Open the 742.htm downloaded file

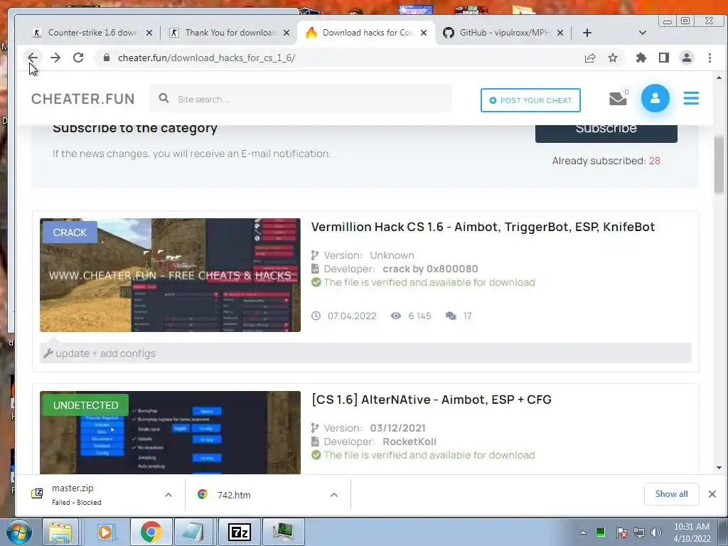(260, 495)
